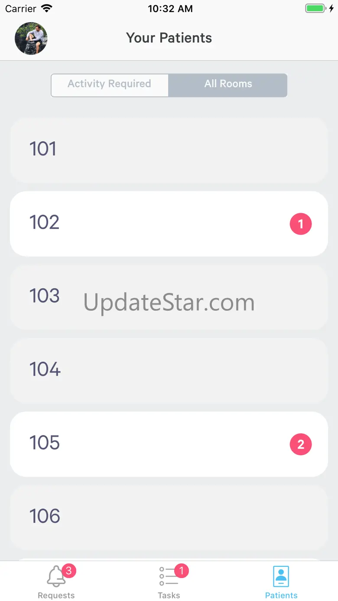Open room 102
The height and width of the screenshot is (601, 338).
tap(169, 224)
